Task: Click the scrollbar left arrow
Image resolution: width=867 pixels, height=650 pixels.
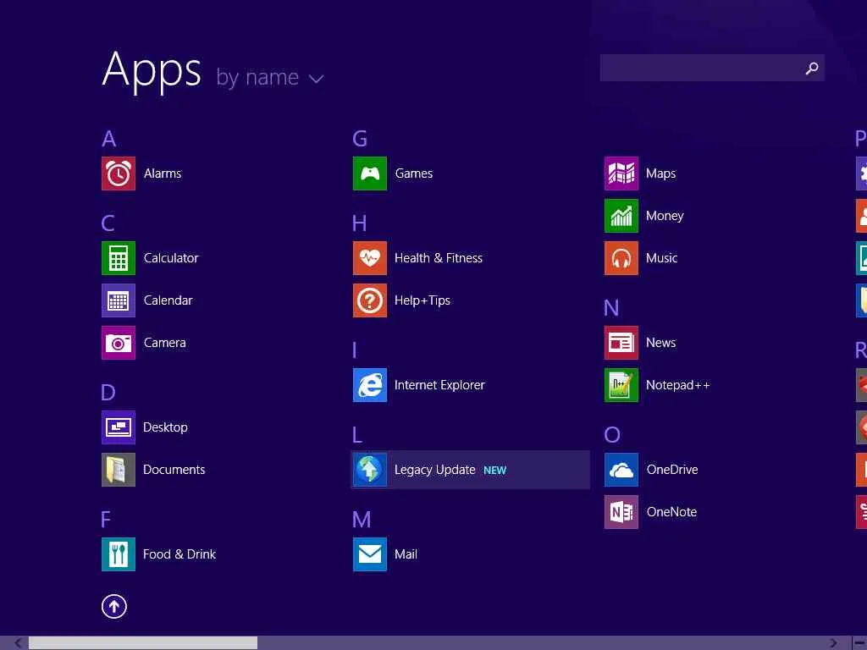Action: point(19,643)
